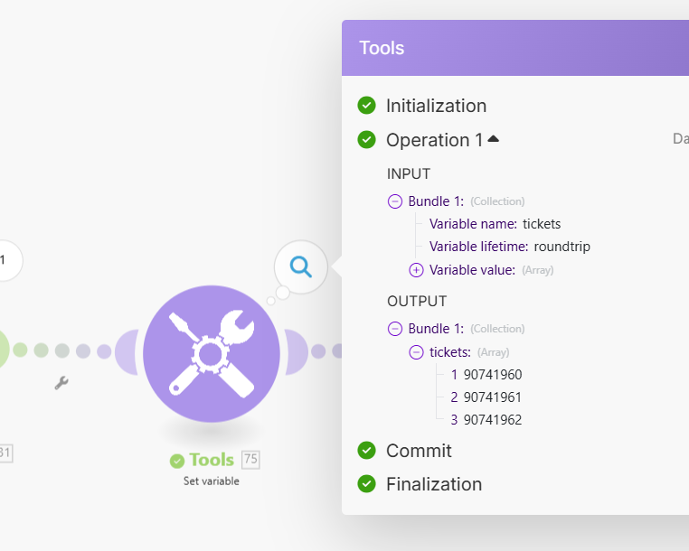The height and width of the screenshot is (551, 689).
Task: Collapse the Operation 1 section arrow
Action: point(493,139)
